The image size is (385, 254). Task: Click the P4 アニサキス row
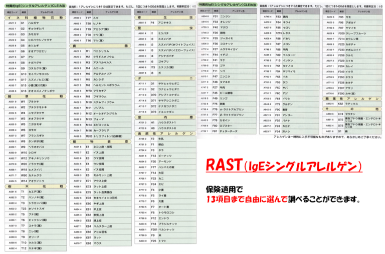(x=165, y=22)
